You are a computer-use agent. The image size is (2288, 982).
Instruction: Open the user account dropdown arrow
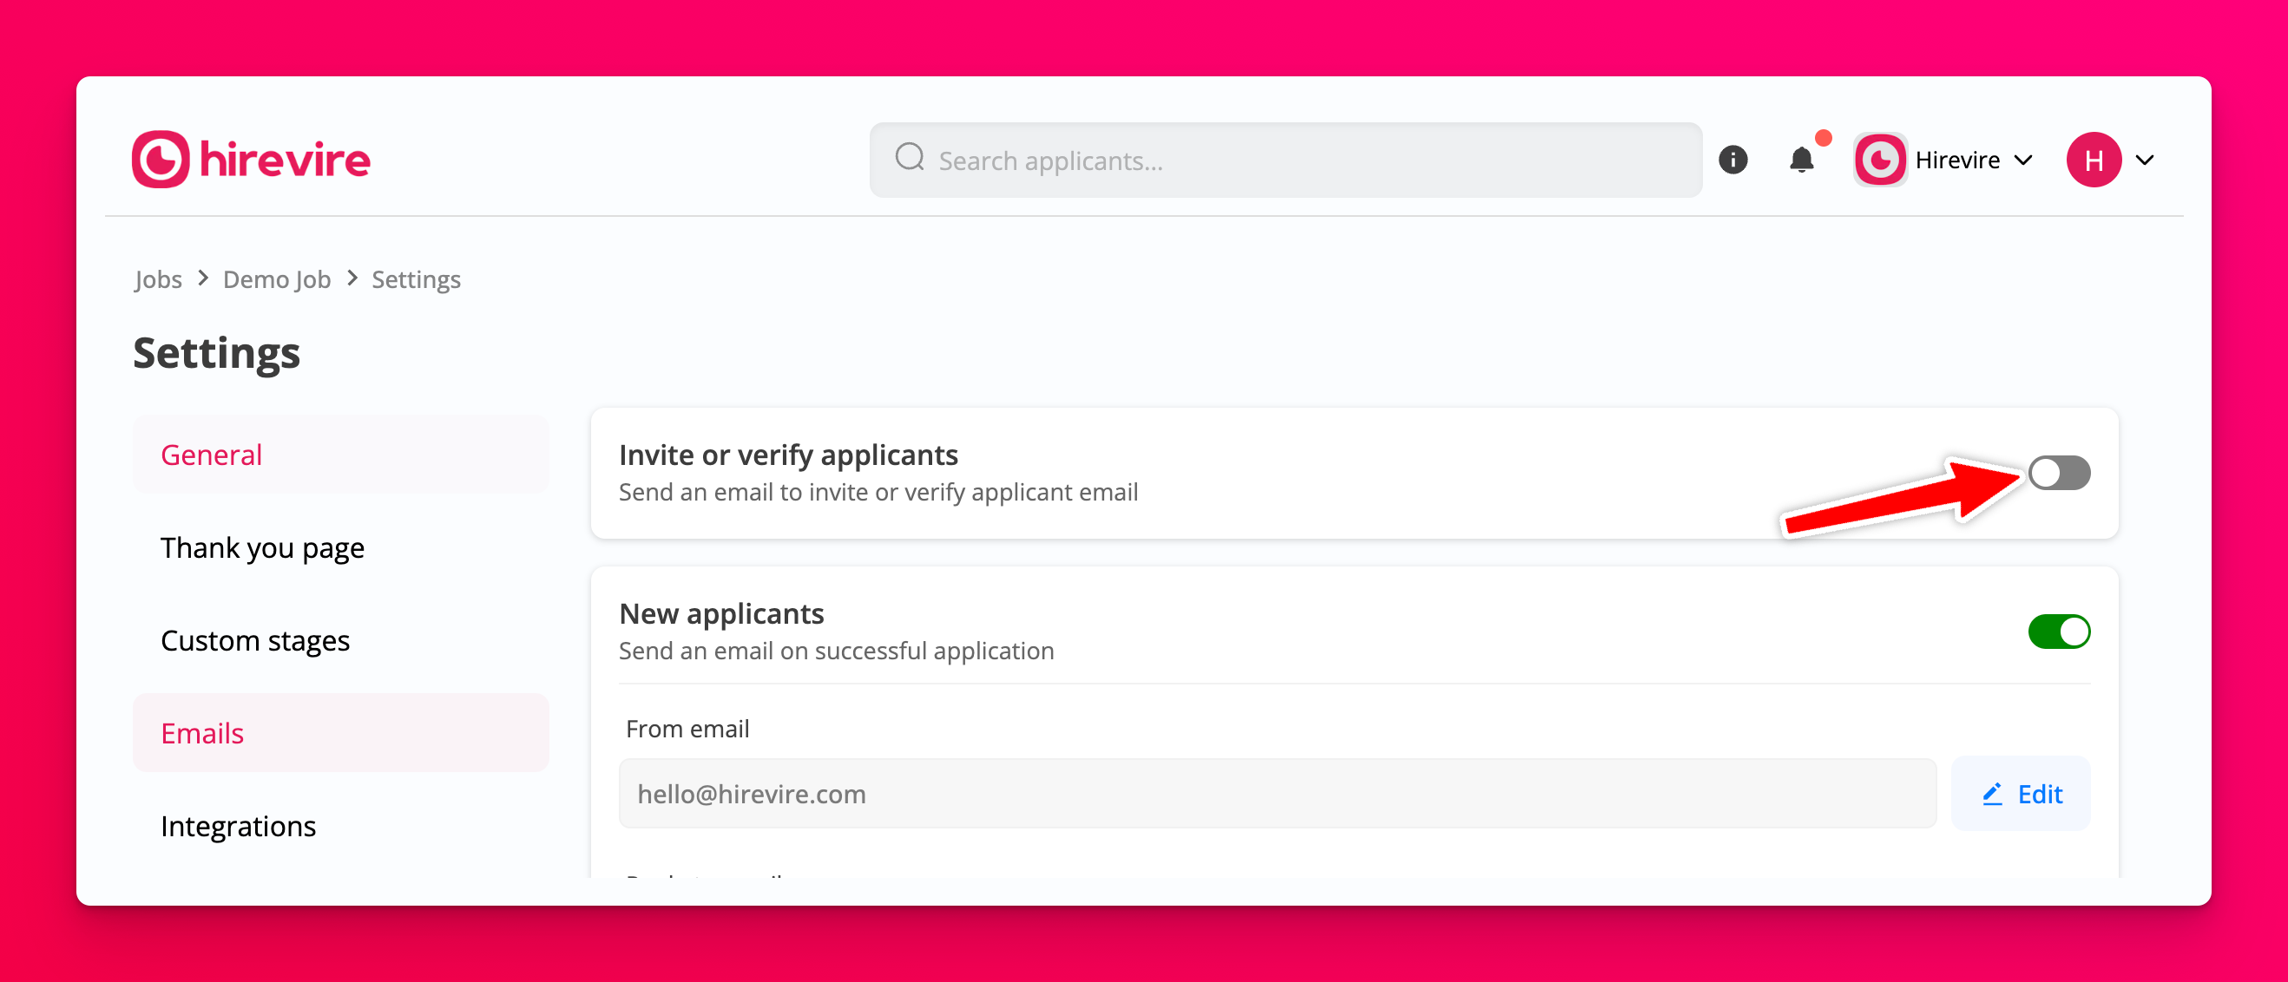pyautogui.click(x=2145, y=160)
